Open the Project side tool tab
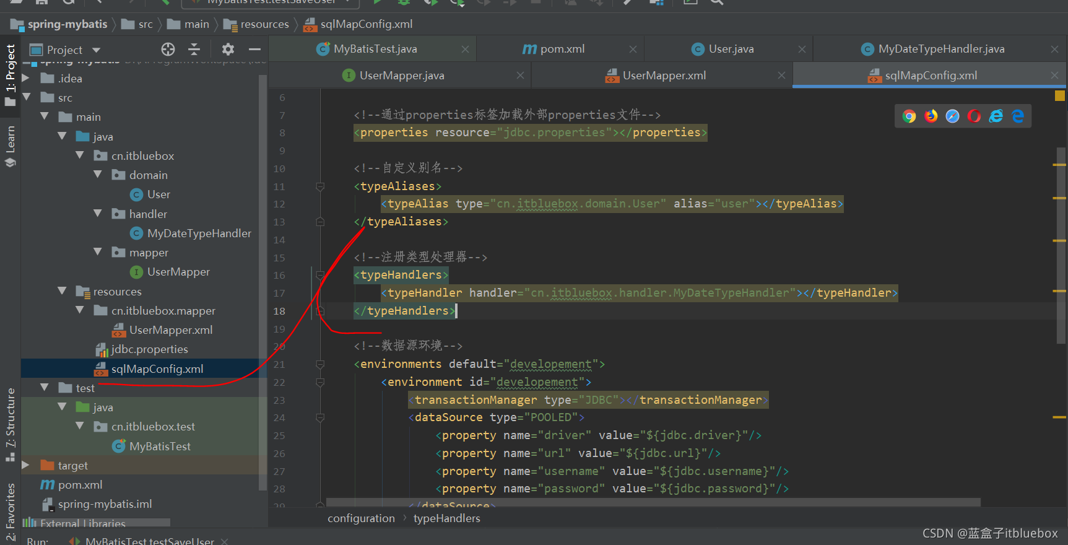This screenshot has height=545, width=1068. pos(11,74)
